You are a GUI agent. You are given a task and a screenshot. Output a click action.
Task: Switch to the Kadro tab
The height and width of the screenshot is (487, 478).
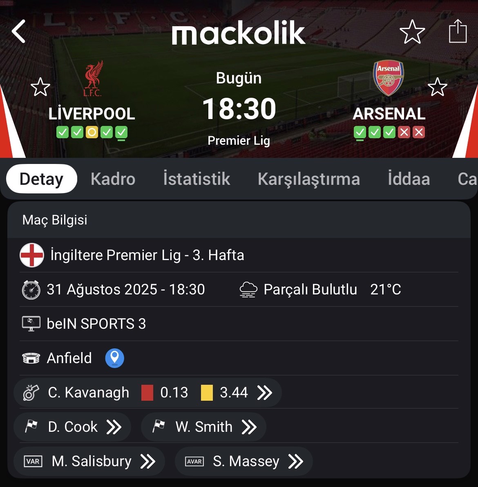click(113, 179)
